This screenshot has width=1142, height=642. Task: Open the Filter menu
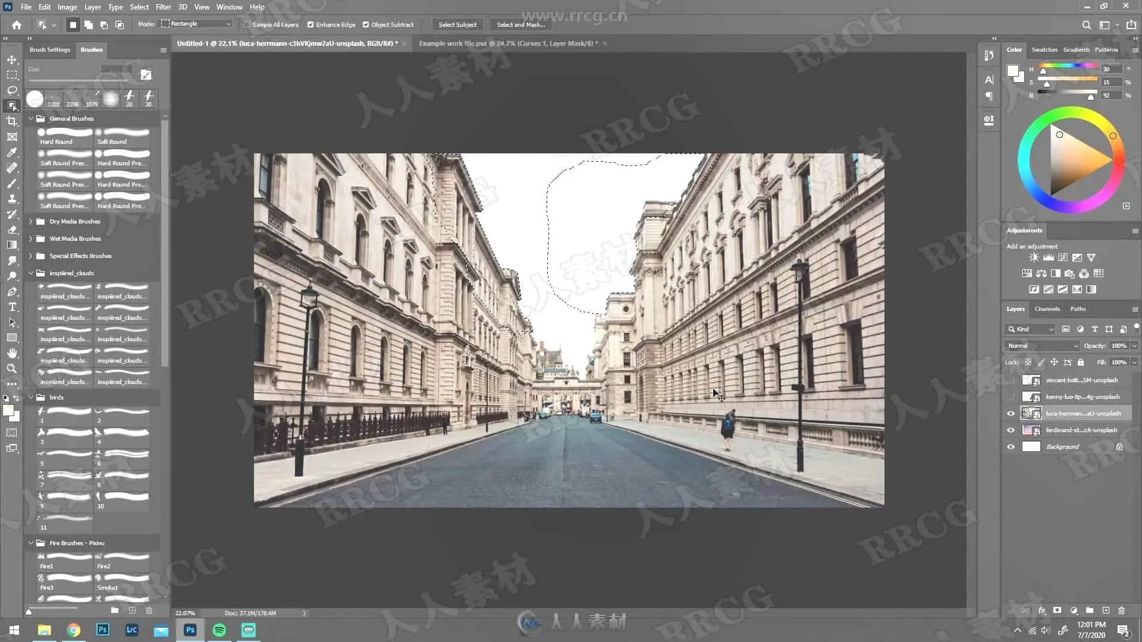tap(163, 7)
